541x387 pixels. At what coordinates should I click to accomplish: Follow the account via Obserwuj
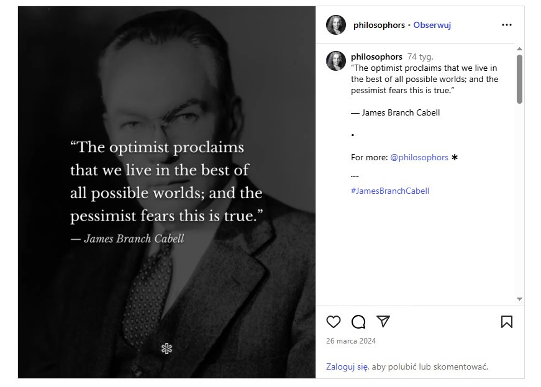pyautogui.click(x=432, y=25)
